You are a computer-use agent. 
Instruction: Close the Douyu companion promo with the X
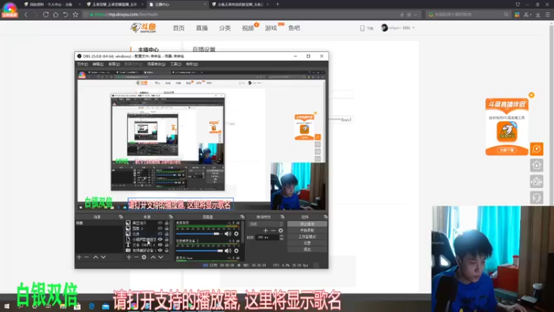[x=531, y=95]
